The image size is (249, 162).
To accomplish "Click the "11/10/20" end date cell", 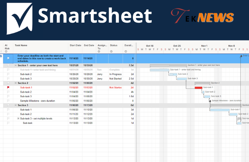I will pyautogui.click(x=89, y=110).
